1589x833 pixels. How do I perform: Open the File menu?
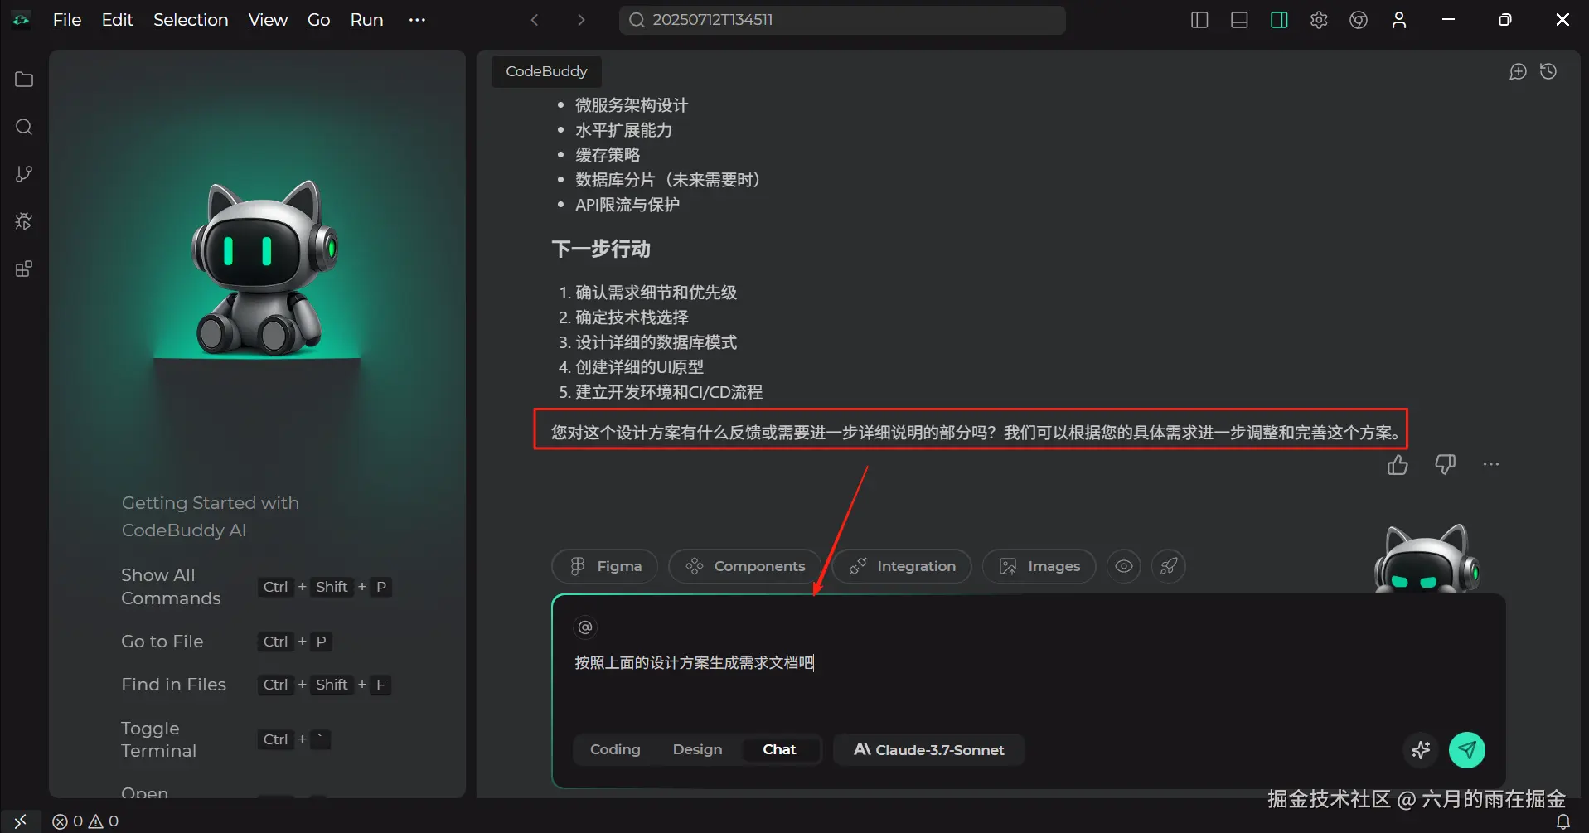[66, 20]
